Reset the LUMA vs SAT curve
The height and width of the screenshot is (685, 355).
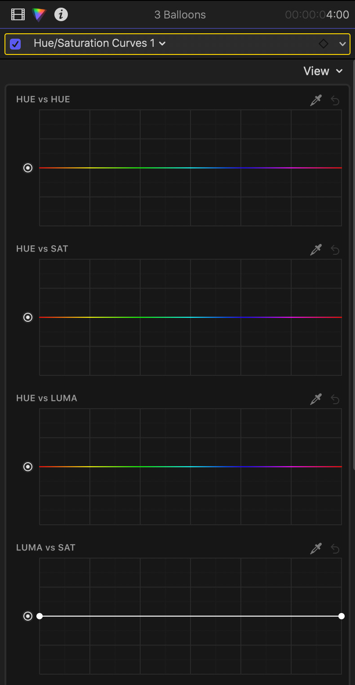(x=335, y=548)
